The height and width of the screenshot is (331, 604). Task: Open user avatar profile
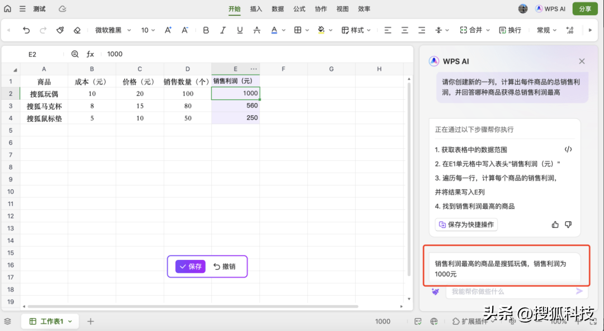pos(523,9)
